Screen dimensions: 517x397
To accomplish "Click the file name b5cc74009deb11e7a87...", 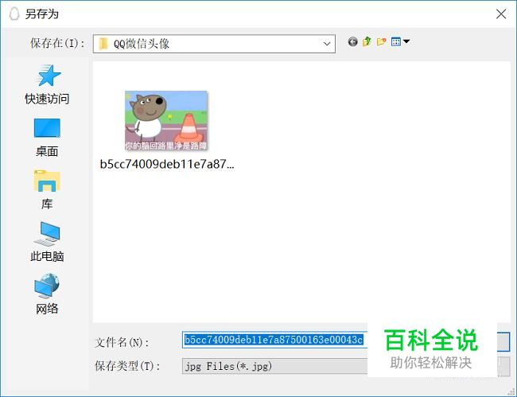I will pos(167,164).
